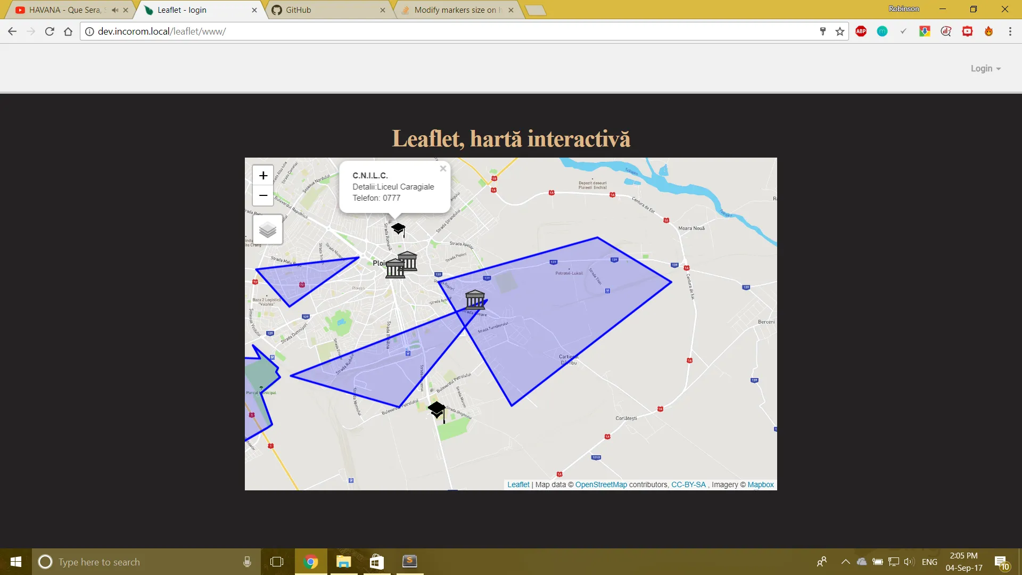This screenshot has width=1022, height=575.
Task: Click the map zoom in plus button
Action: (263, 176)
